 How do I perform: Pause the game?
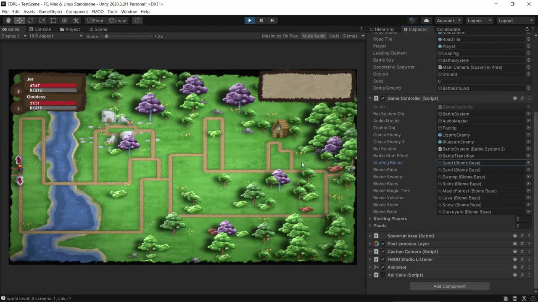point(261,20)
